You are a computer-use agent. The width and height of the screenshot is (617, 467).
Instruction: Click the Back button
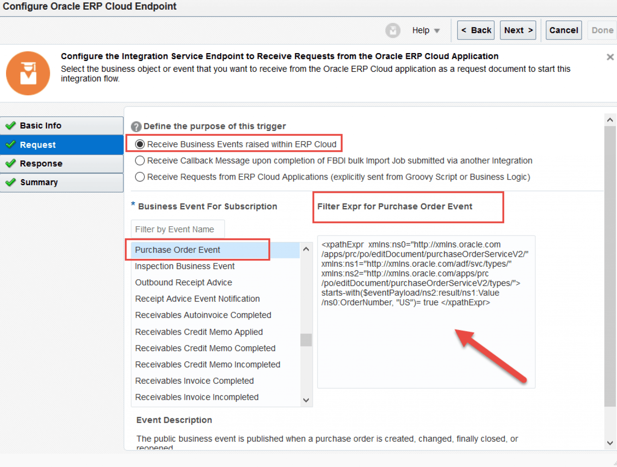[476, 30]
